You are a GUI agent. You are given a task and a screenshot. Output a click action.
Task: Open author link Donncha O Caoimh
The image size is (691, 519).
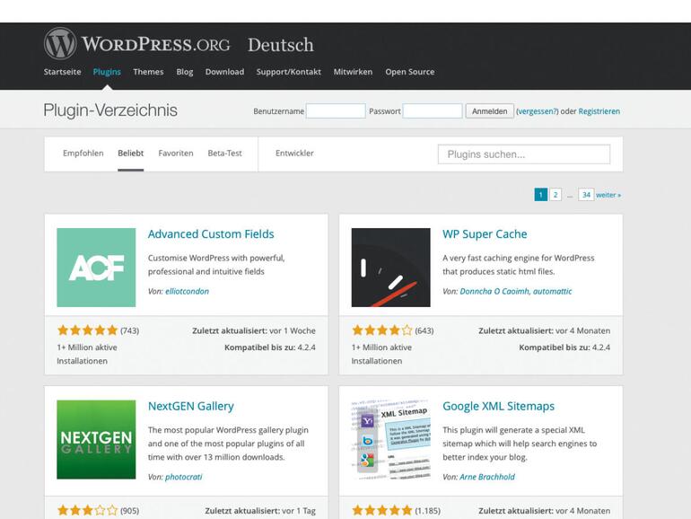(x=494, y=291)
